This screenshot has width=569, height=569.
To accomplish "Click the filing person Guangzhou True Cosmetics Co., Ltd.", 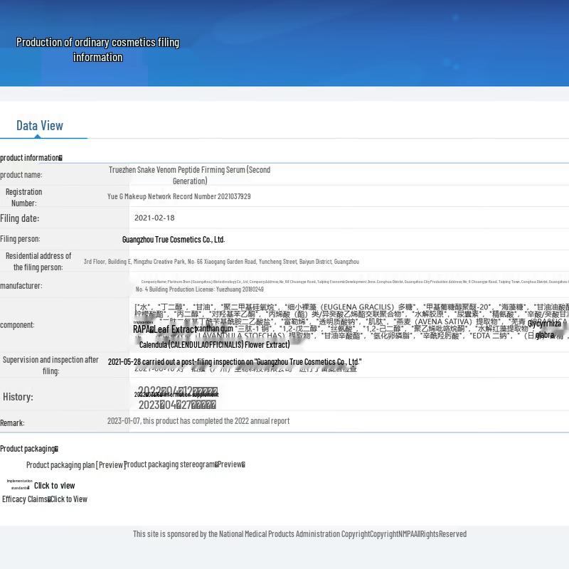I will point(174,240).
